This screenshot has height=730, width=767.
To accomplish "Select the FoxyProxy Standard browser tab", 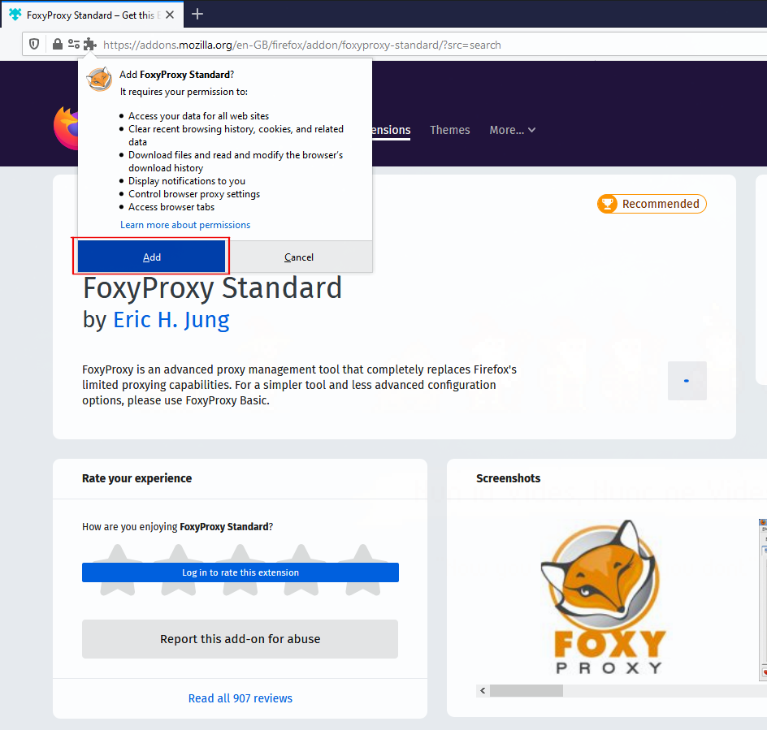I will coord(93,15).
